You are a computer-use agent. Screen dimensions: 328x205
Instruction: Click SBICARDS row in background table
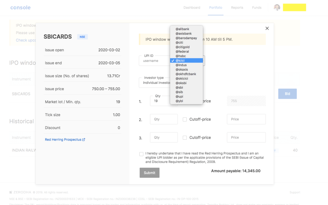point(21,94)
